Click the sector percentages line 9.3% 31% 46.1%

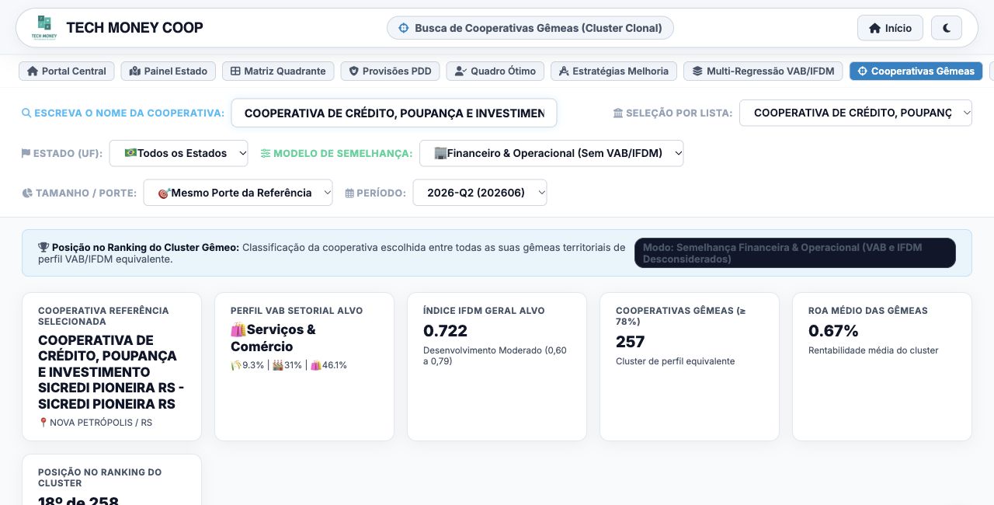289,365
